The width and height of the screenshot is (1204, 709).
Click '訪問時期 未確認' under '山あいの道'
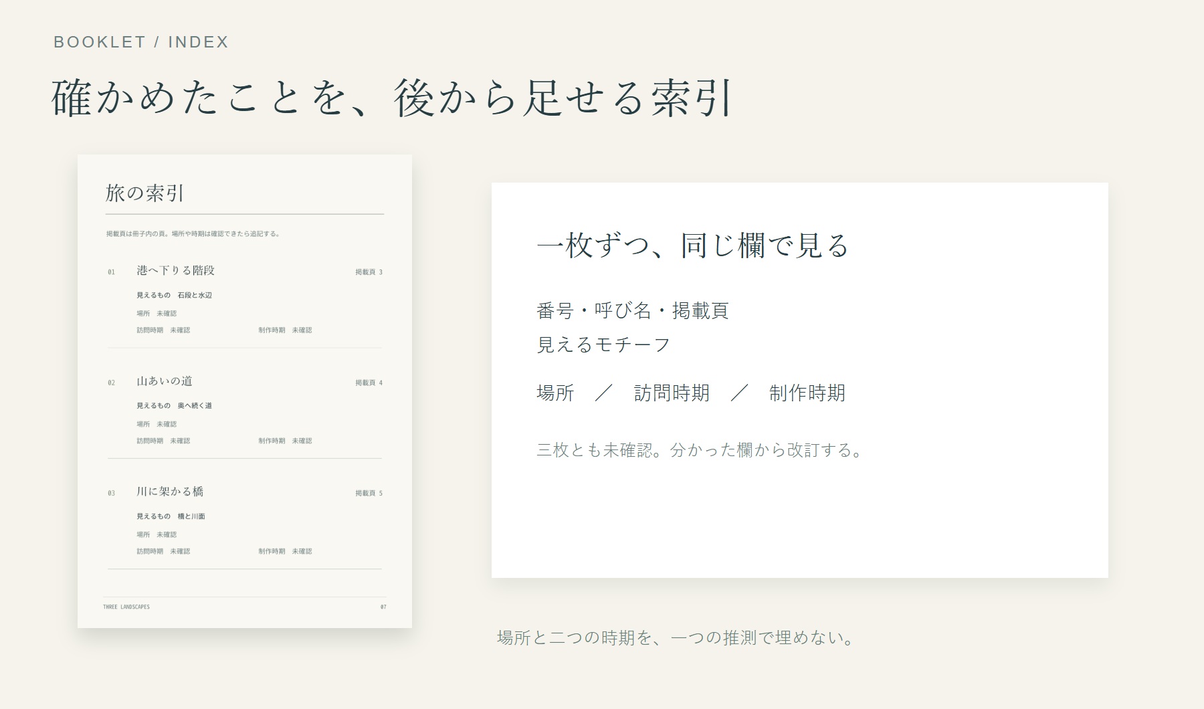click(x=163, y=441)
